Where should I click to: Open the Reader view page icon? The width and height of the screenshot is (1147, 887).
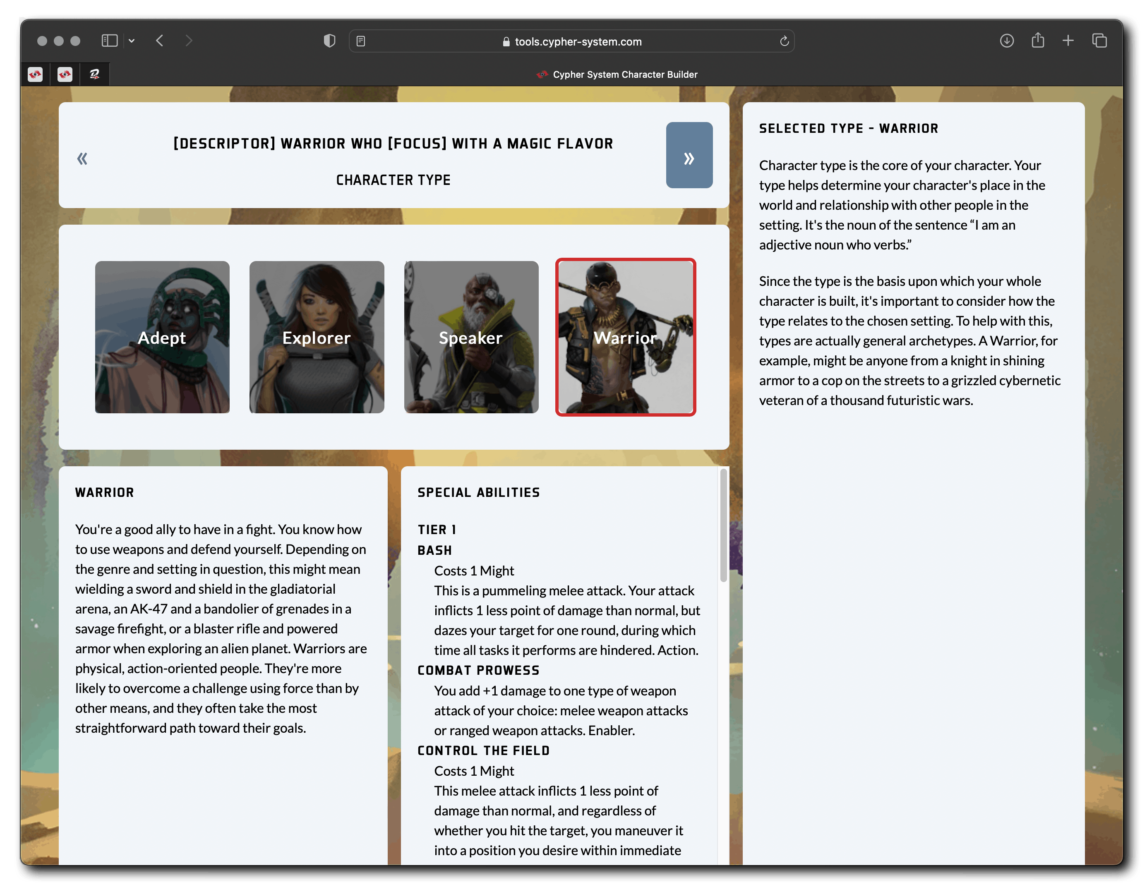(x=361, y=41)
